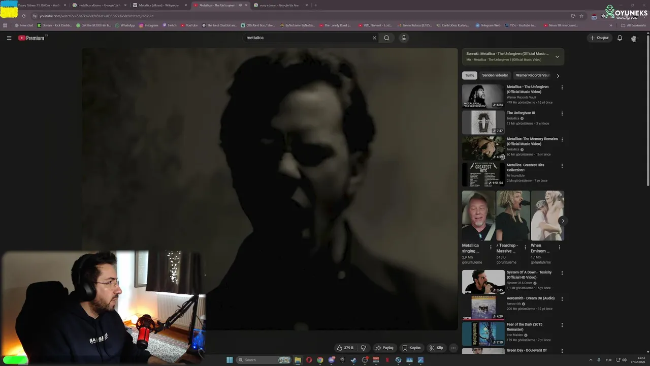Open the YouTube guide hamburger menu
This screenshot has width=650, height=366.
pyautogui.click(x=9, y=38)
